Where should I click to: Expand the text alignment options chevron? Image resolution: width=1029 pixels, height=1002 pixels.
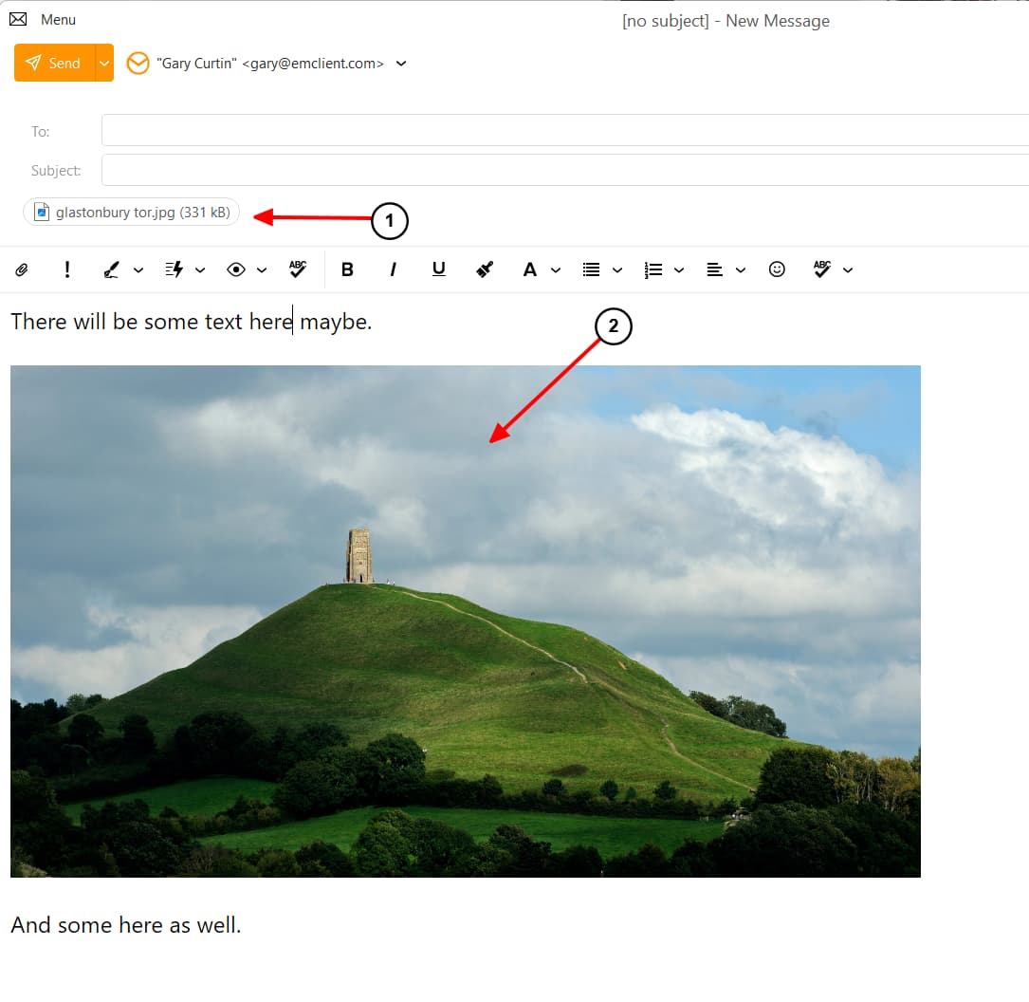741,269
